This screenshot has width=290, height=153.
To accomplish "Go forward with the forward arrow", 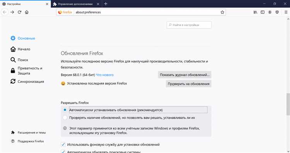I will [12, 12].
